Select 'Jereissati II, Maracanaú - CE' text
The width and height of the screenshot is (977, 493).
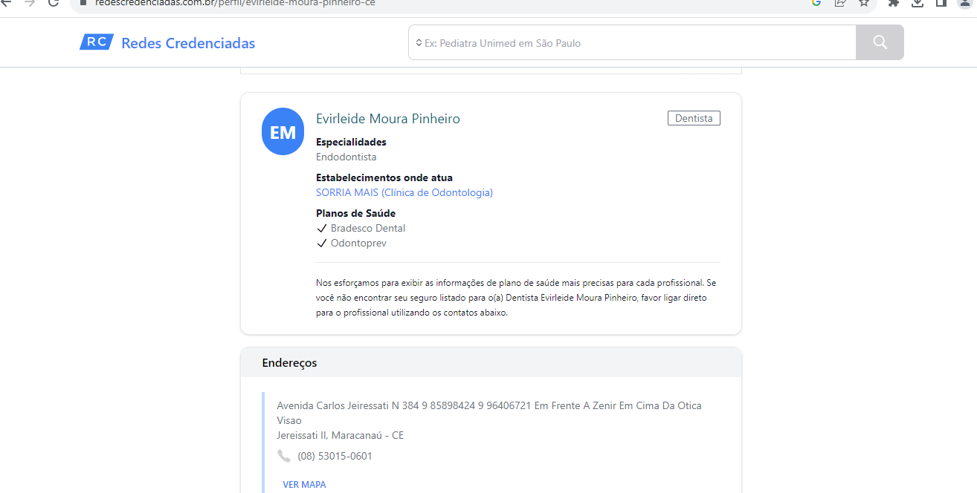pyautogui.click(x=341, y=435)
